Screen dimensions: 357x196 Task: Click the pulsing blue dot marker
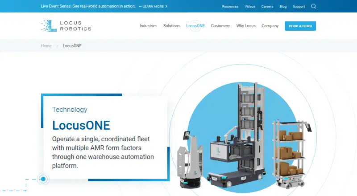pyautogui.click(x=43, y=179)
